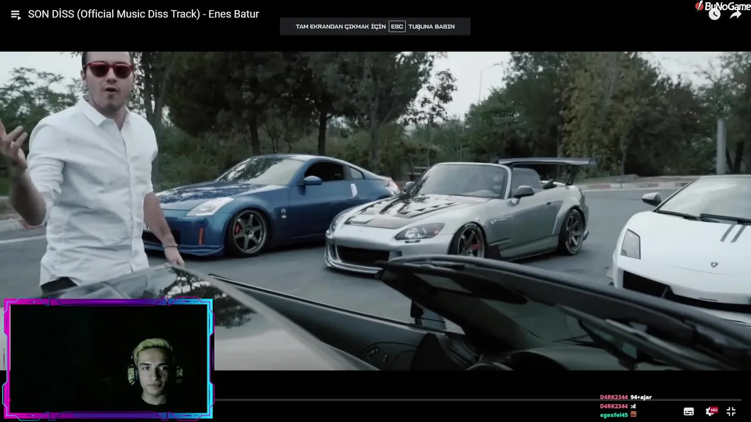Add video to Watch Later with clock icon

point(714,15)
